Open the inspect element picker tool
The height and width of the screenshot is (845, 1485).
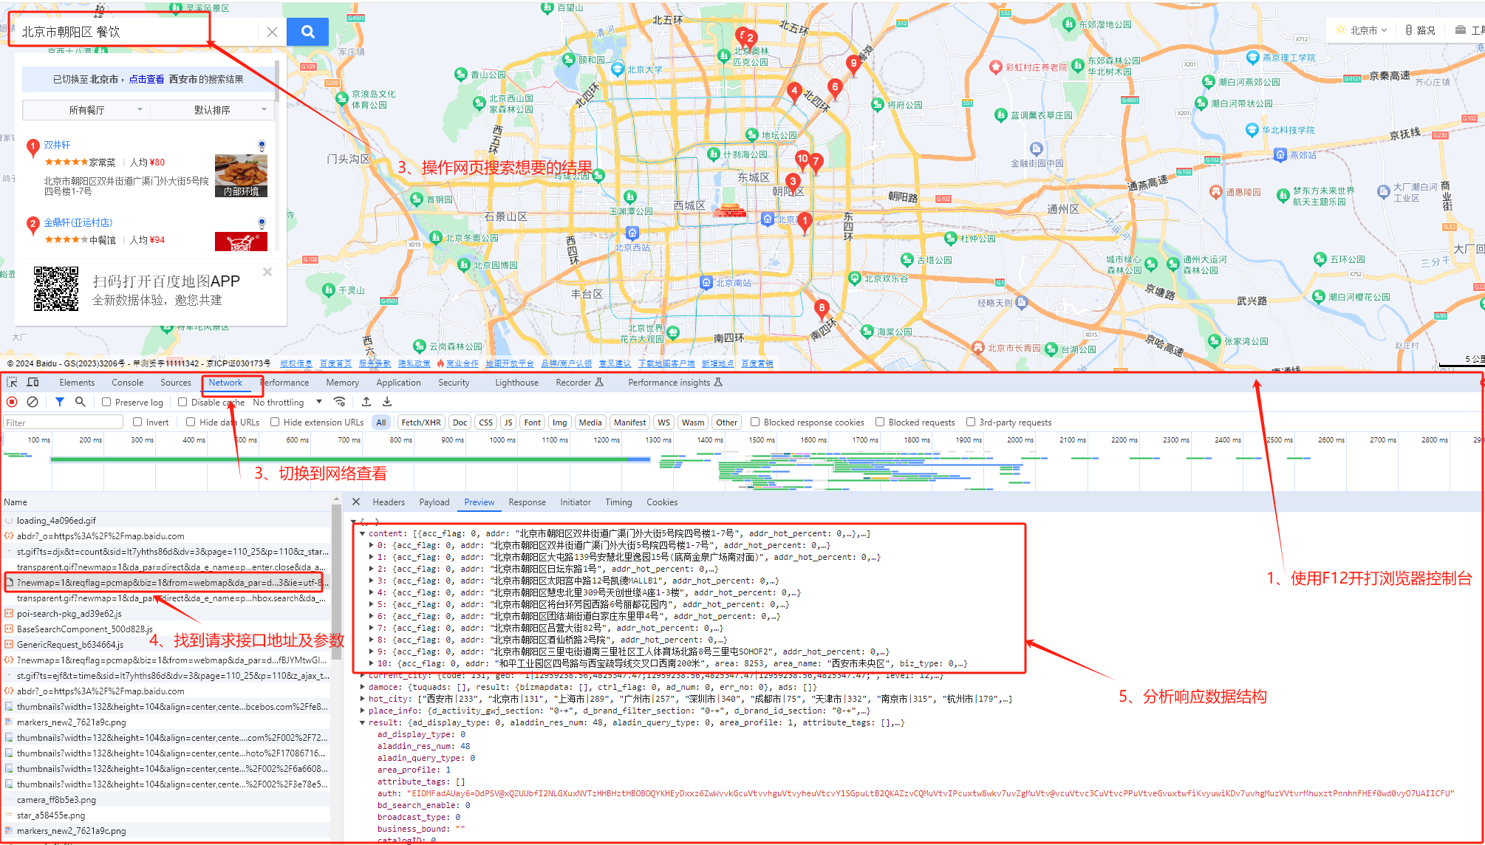[12, 382]
